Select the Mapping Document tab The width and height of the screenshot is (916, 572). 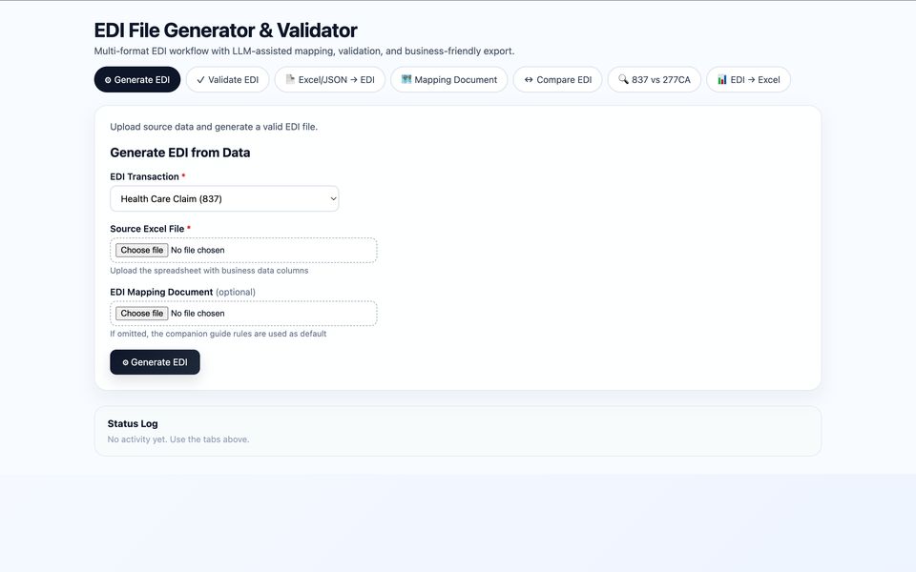pyautogui.click(x=449, y=79)
